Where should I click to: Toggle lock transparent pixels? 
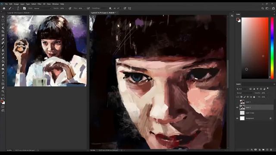[241, 97]
